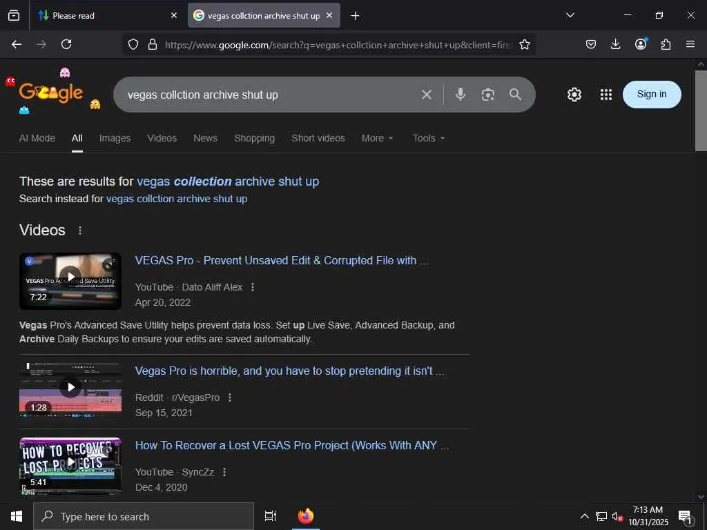Screen dimensions: 707x530
Task: Click the Halloween Google doodle logo
Action: pyautogui.click(x=51, y=93)
